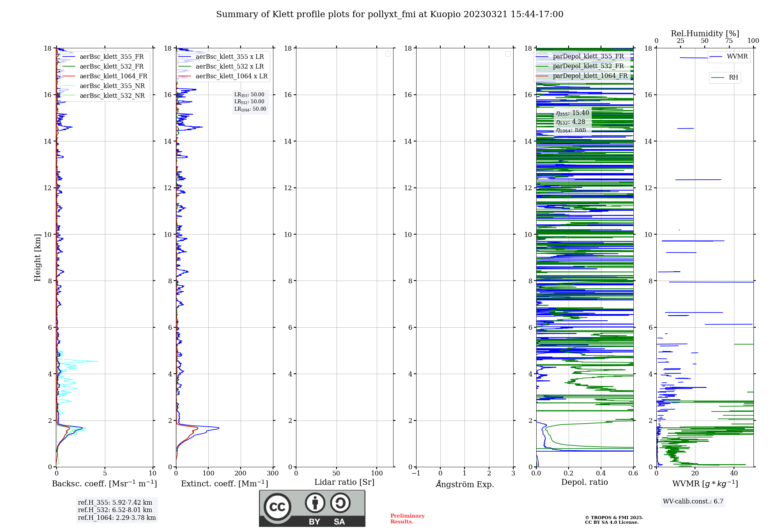Click the parDepol_klett_355_FR legend entry

580,56
